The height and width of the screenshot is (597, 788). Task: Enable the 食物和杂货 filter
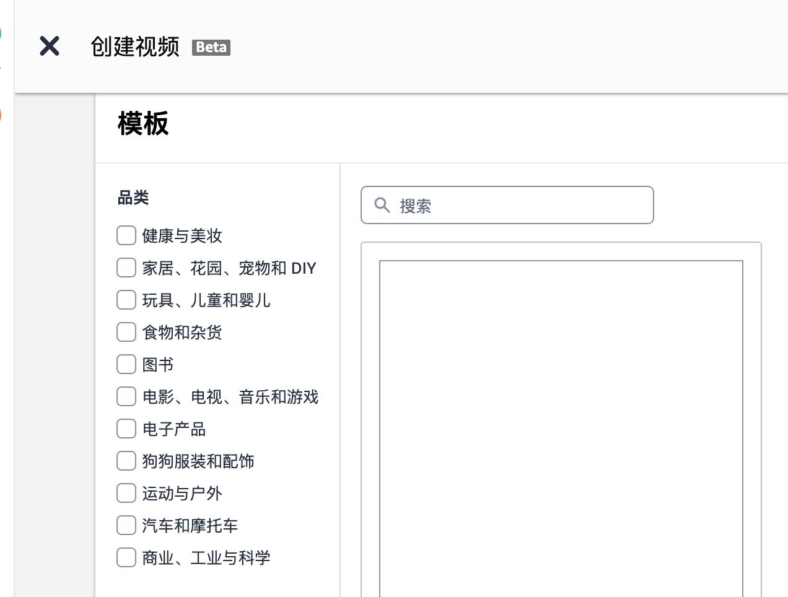tap(126, 332)
